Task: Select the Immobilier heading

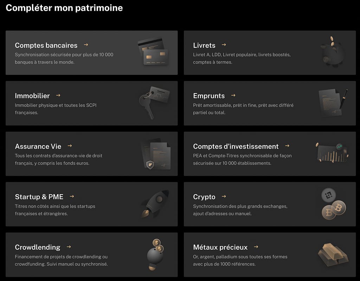Action: [32, 96]
